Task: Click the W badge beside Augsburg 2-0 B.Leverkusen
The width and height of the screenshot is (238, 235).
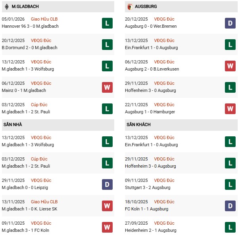Action: (230, 66)
